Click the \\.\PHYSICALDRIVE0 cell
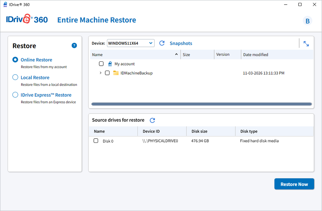 [160, 141]
